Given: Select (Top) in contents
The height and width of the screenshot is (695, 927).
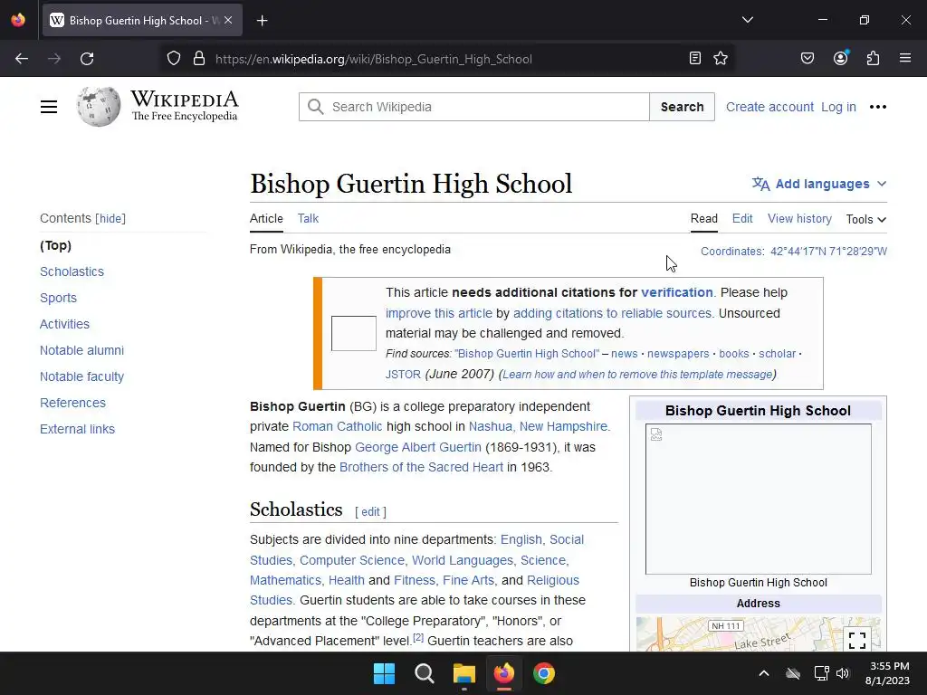Looking at the screenshot, I should click(55, 245).
